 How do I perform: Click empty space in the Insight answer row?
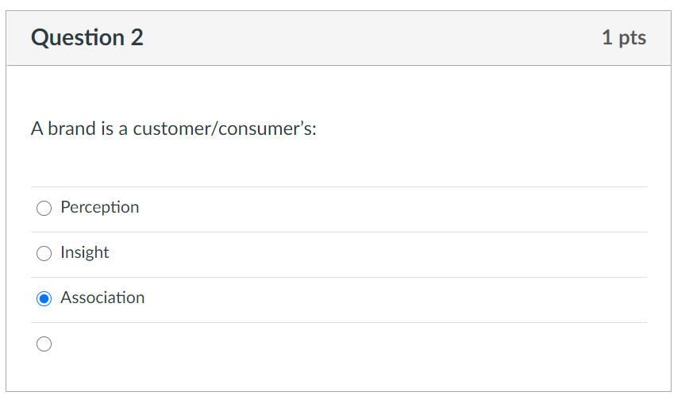click(397, 254)
